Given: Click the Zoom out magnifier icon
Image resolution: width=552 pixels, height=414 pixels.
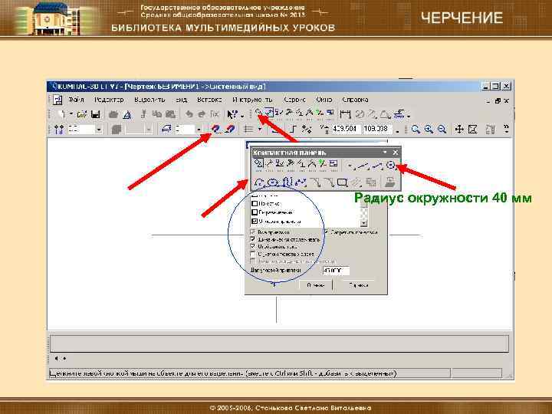Looking at the screenshot, I should click(442, 130).
